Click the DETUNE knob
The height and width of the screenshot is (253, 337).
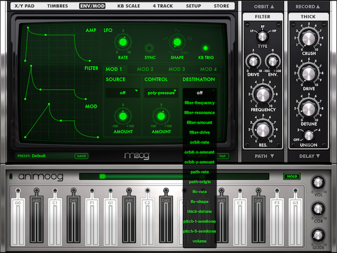click(309, 109)
